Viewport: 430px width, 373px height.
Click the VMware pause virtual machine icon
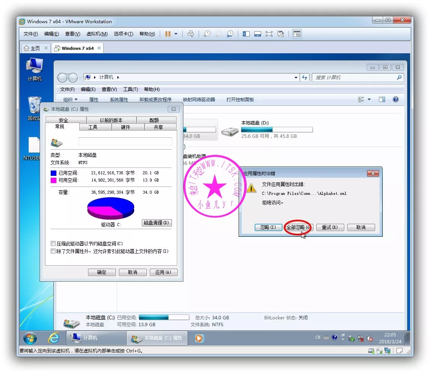point(168,34)
